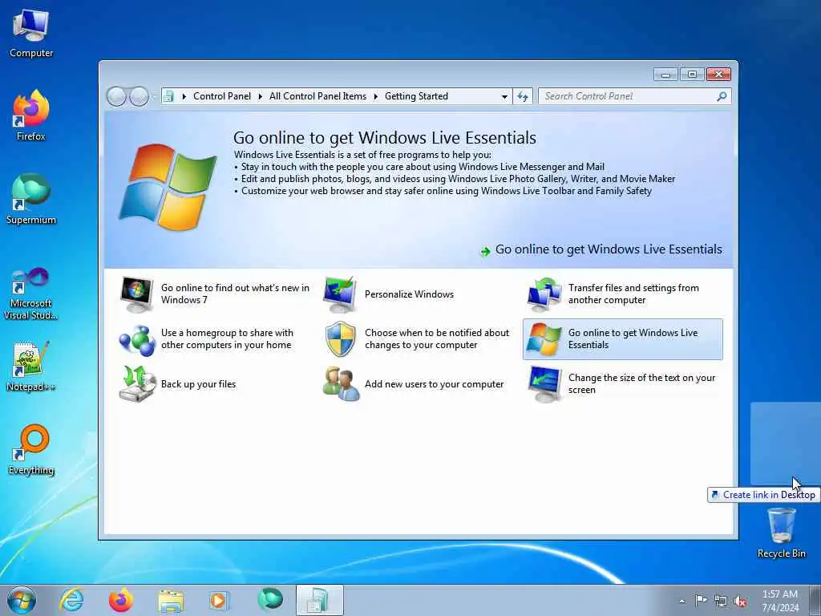
Task: Select the Everything desktop shortcut
Action: [31, 449]
